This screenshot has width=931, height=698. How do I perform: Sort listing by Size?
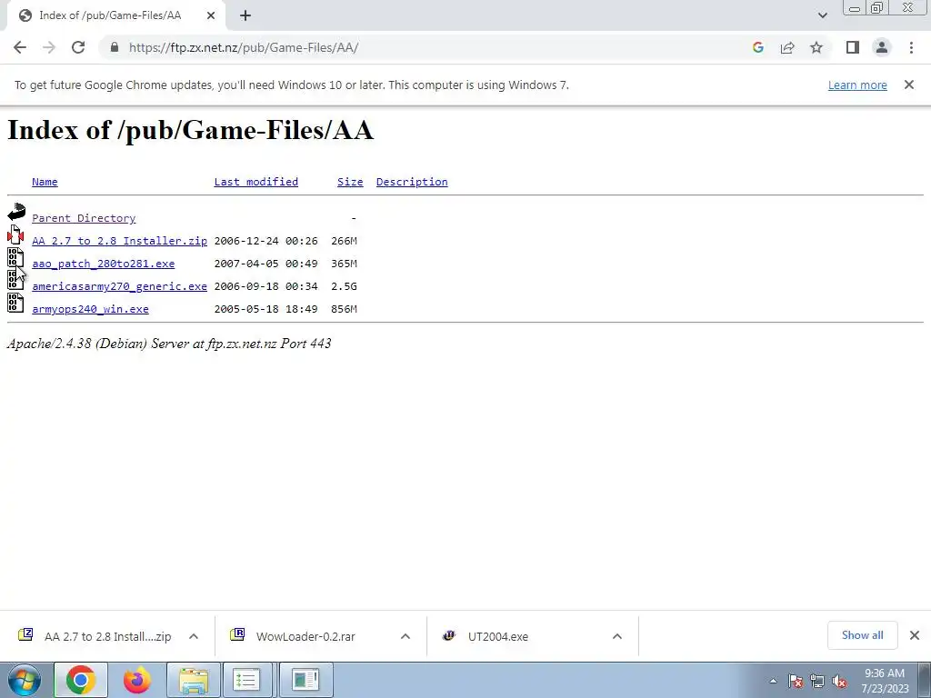(350, 182)
